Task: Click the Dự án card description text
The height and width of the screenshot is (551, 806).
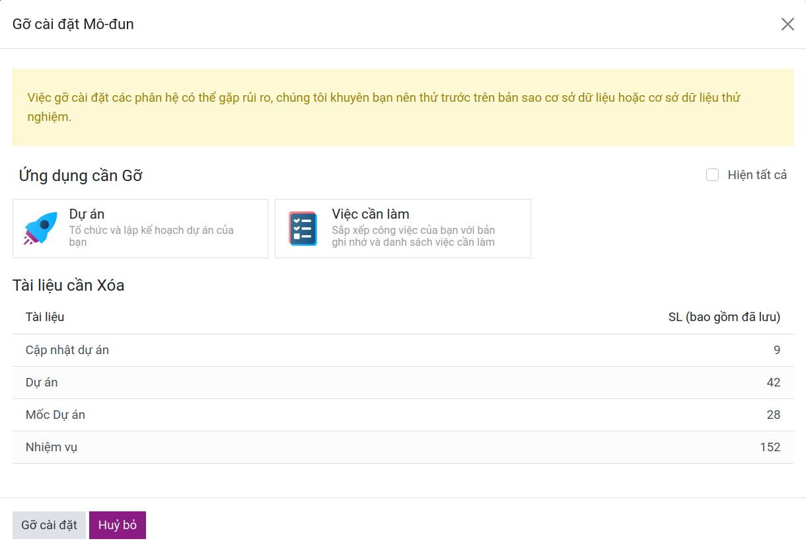Action: pos(151,236)
